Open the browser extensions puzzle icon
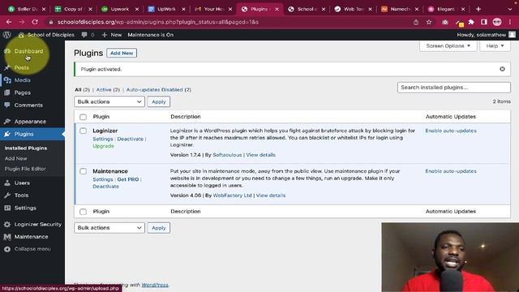Screen dimensions: 519x292 point(471,22)
